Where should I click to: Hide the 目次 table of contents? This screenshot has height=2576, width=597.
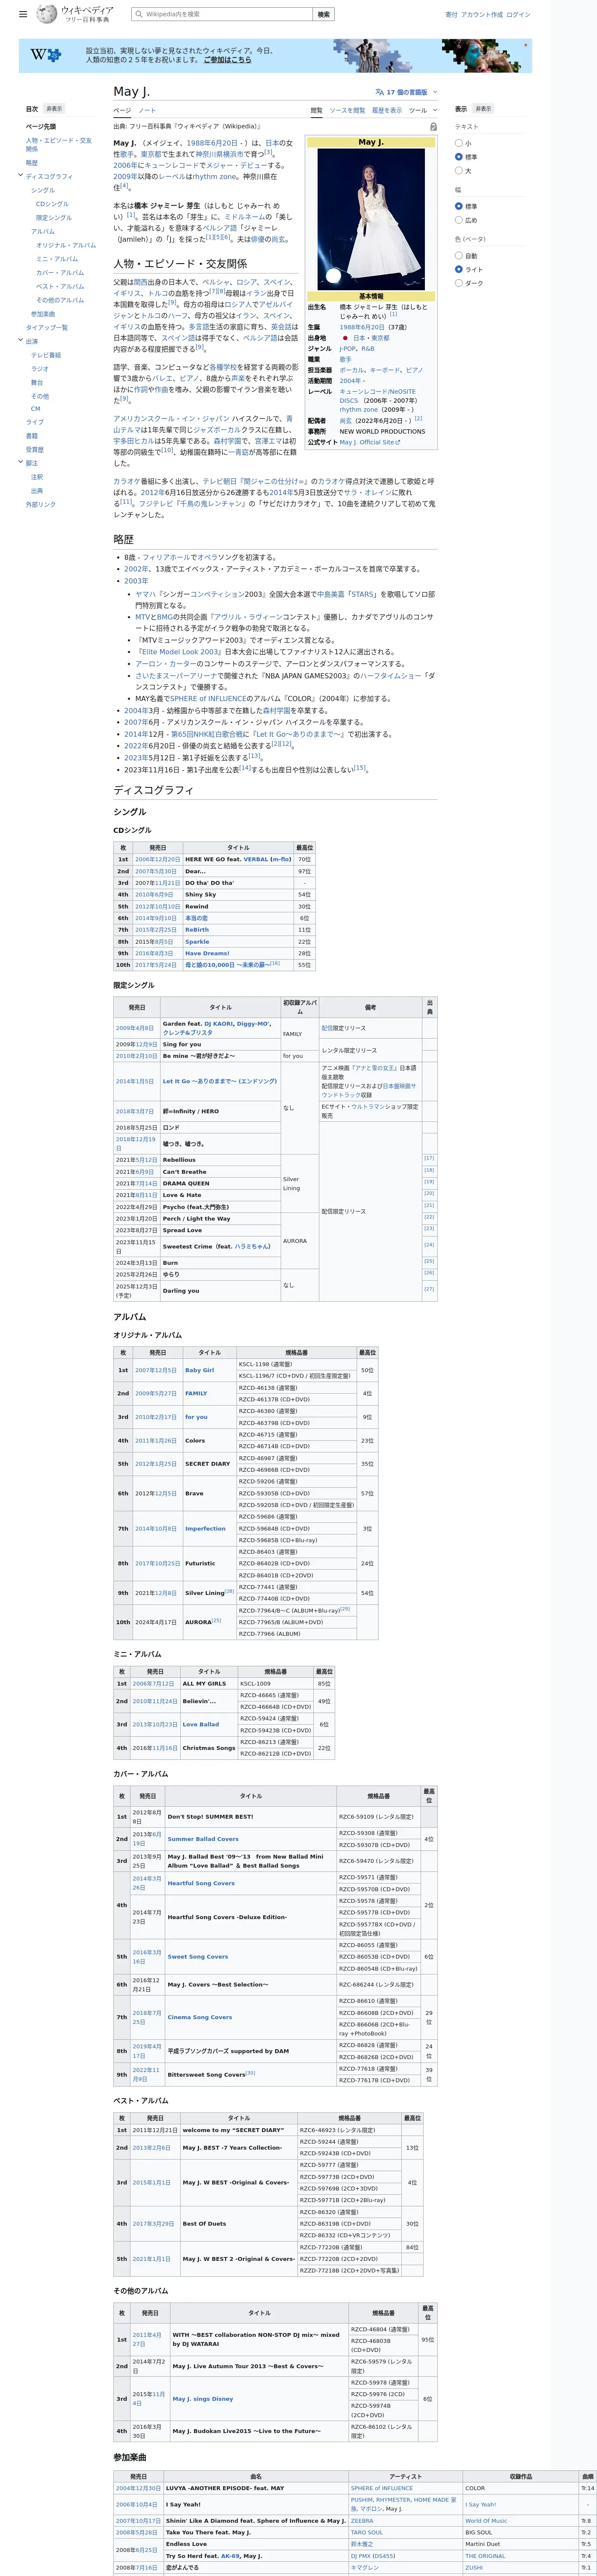click(54, 109)
